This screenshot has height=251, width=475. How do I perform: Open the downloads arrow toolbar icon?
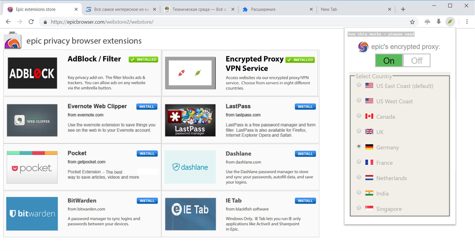439,22
